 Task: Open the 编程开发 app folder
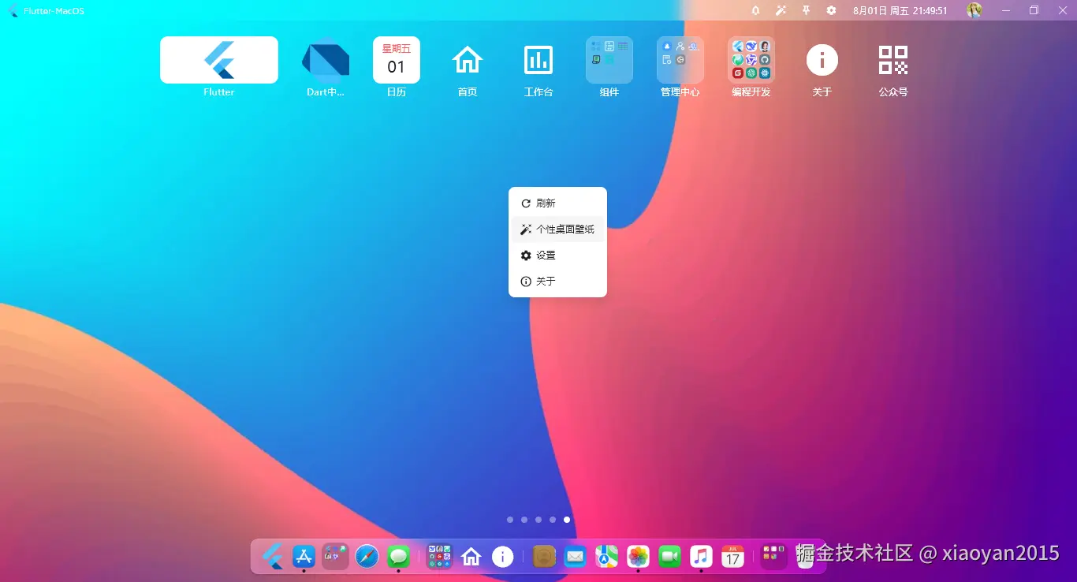pos(751,59)
